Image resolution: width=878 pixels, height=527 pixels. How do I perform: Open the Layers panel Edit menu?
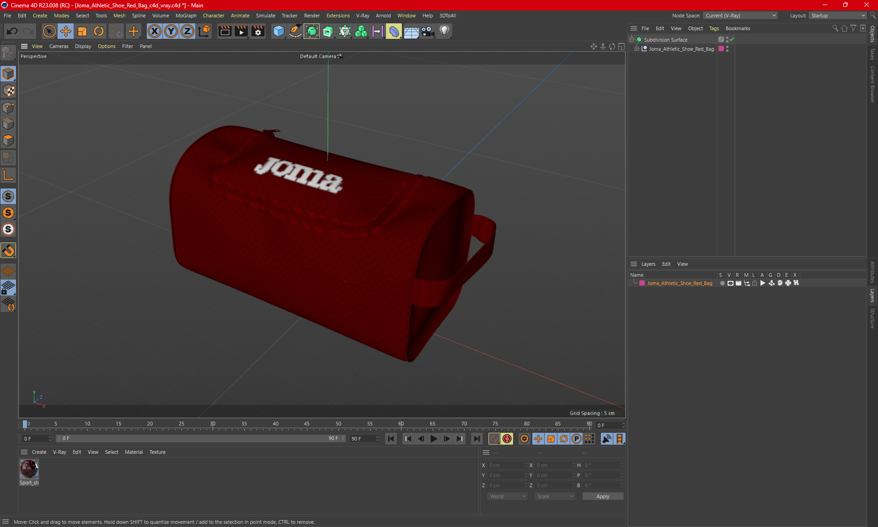pos(666,264)
